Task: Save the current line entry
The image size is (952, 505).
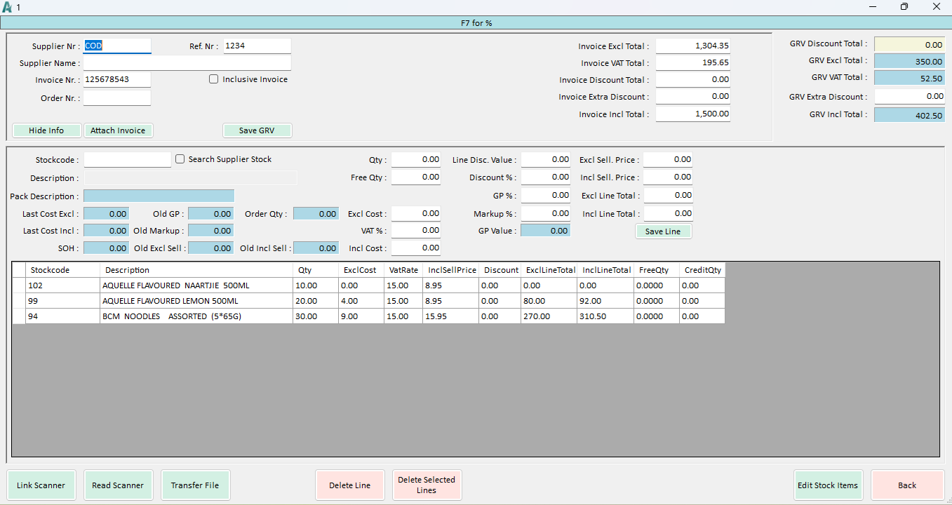Action: click(x=663, y=231)
